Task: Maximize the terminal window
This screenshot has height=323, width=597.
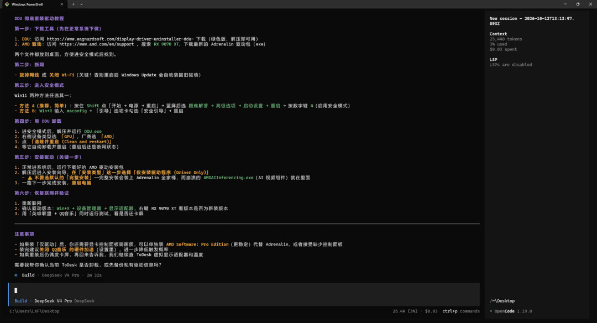Action: pyautogui.click(x=578, y=4)
